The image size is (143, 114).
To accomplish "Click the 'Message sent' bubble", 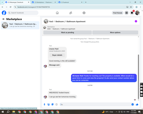I will pos(54,65).
